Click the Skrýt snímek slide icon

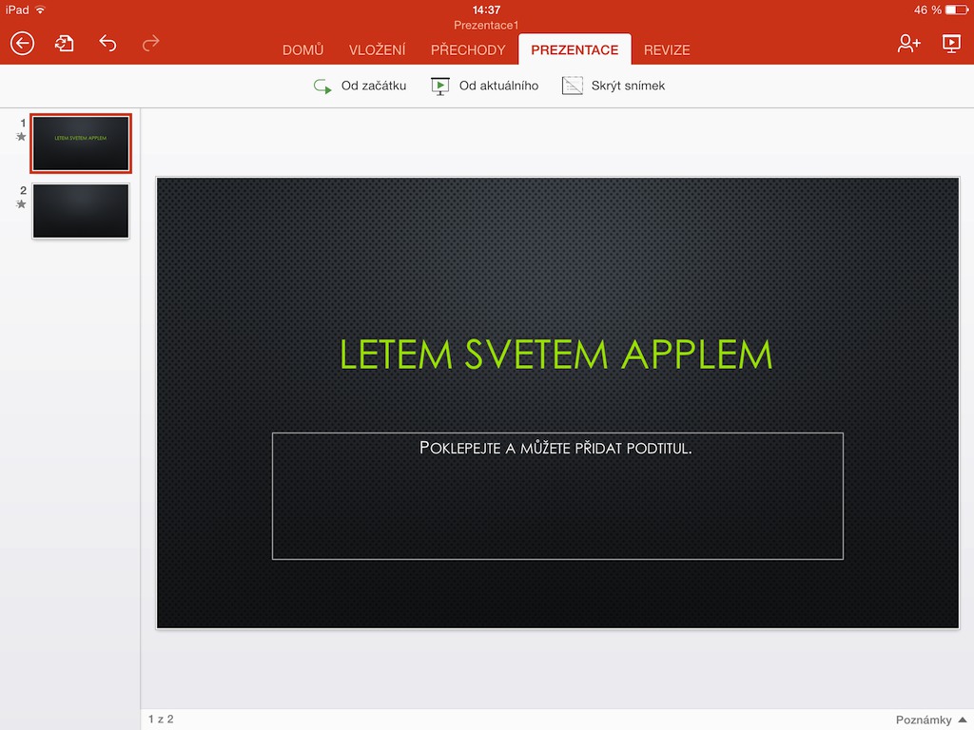click(x=572, y=86)
